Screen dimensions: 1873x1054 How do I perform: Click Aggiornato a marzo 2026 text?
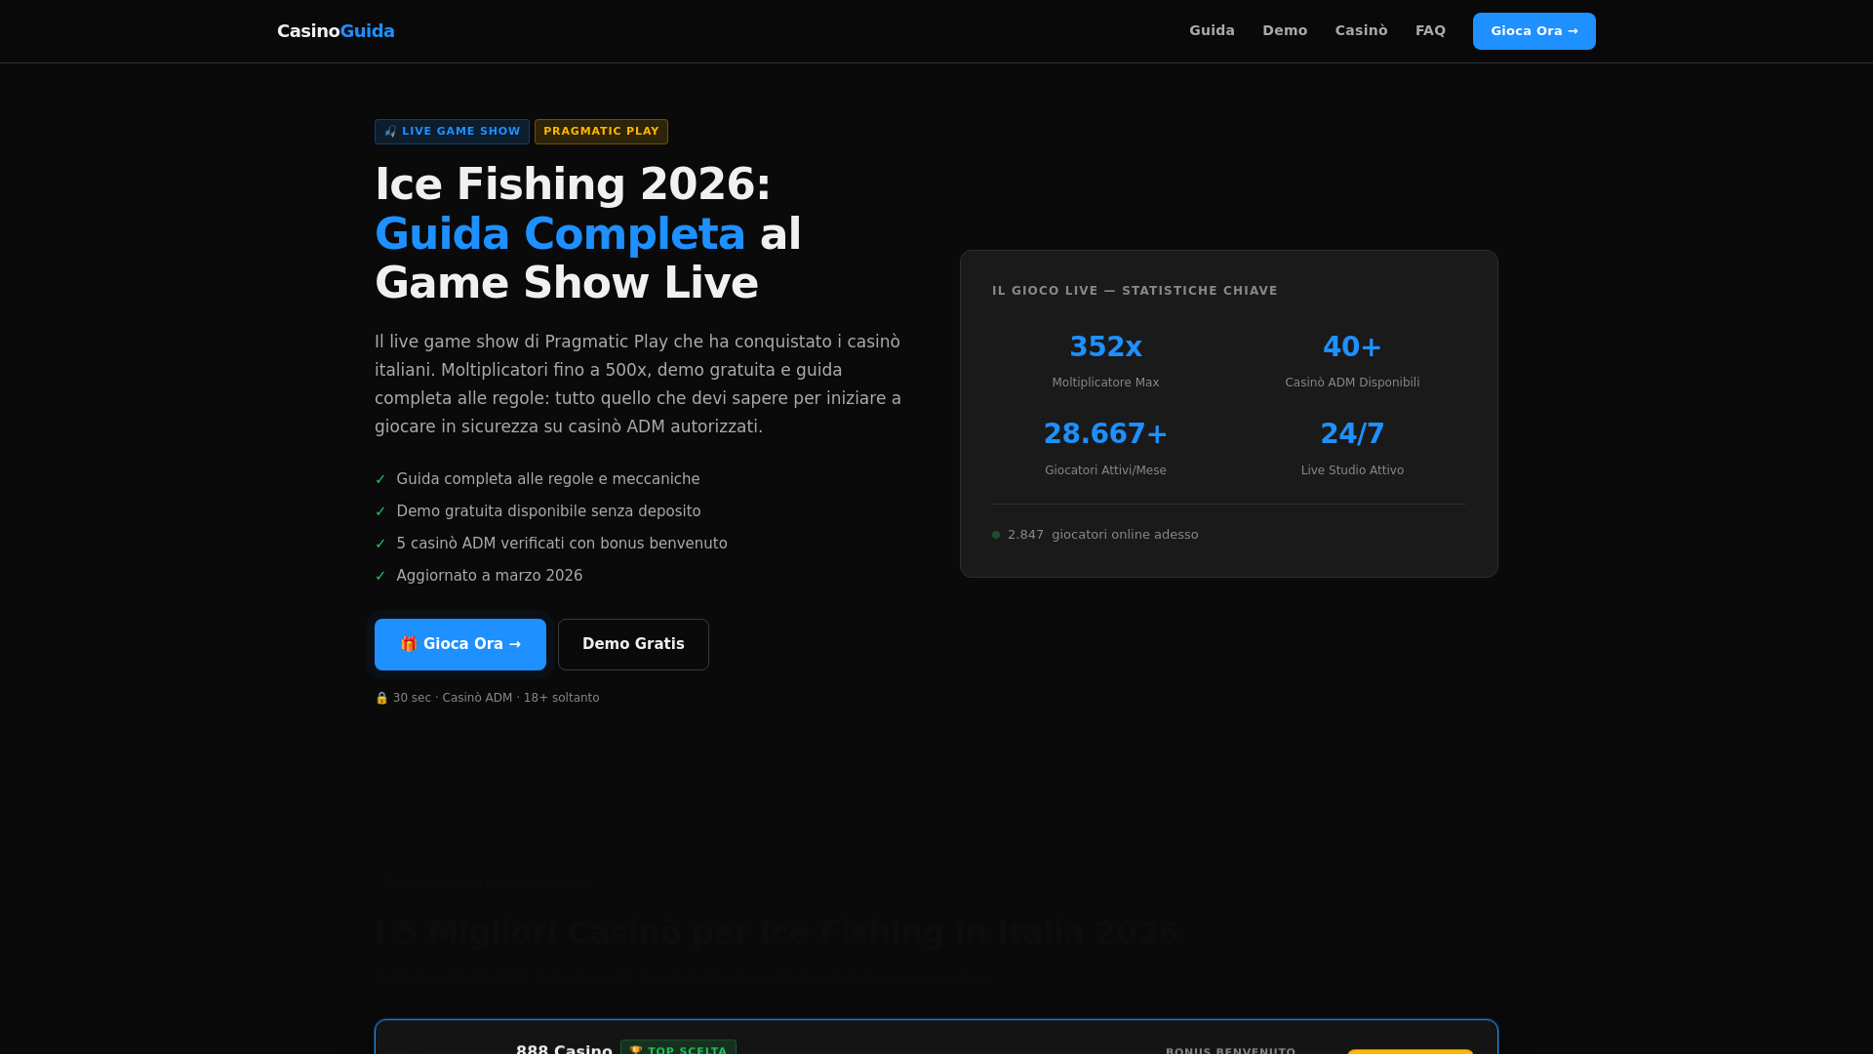489,576
